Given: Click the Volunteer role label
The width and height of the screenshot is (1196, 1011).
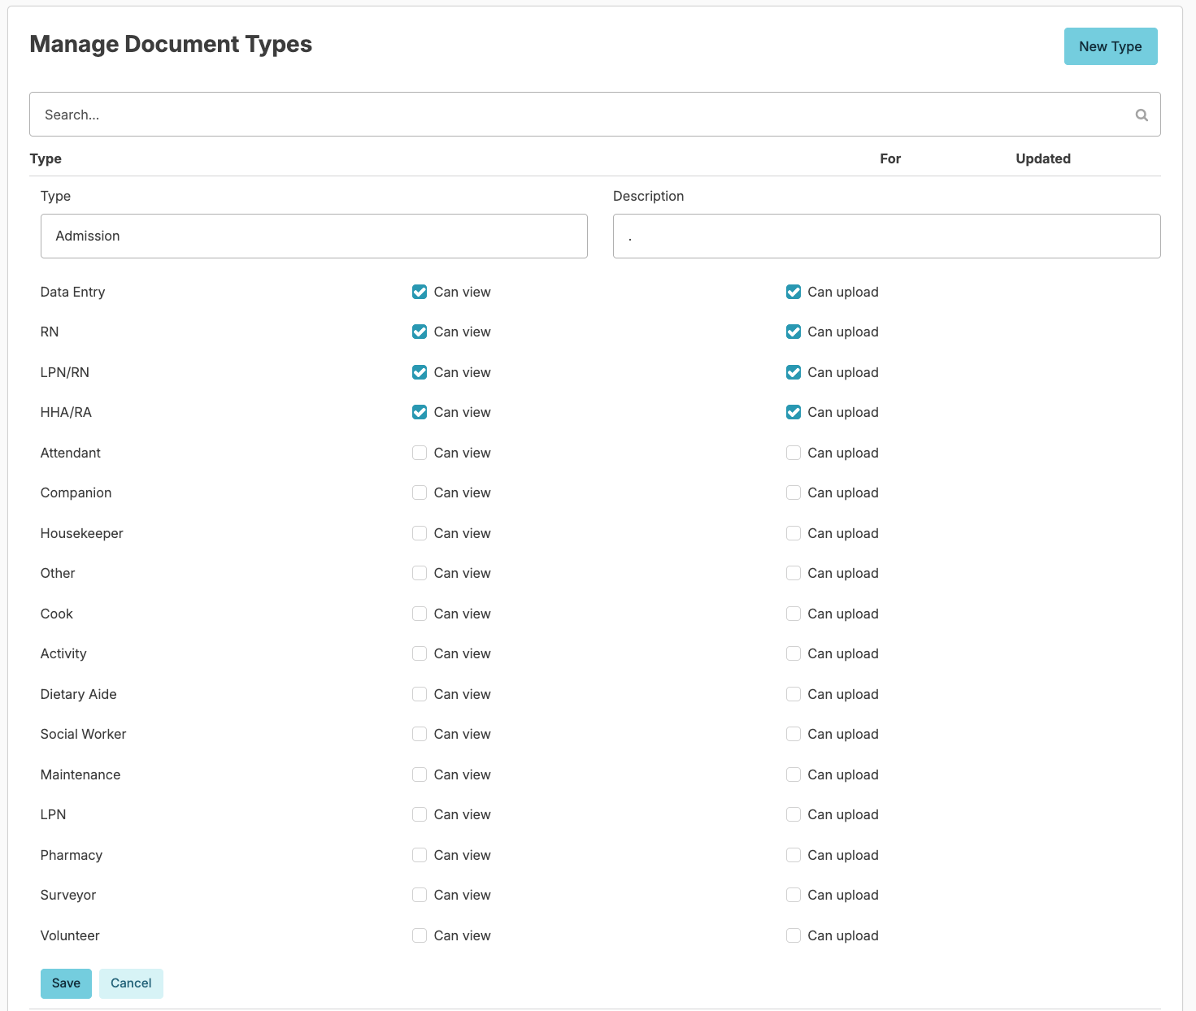Looking at the screenshot, I should [x=70, y=935].
